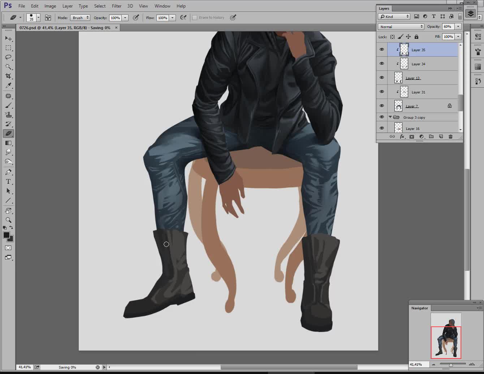Toggle lock transparent pixels
Viewport: 484px width, 374px height.
click(x=392, y=37)
